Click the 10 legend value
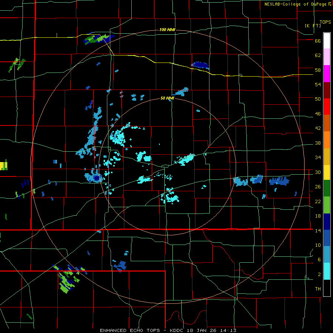Screen dimensions: 333x333 click(x=318, y=245)
